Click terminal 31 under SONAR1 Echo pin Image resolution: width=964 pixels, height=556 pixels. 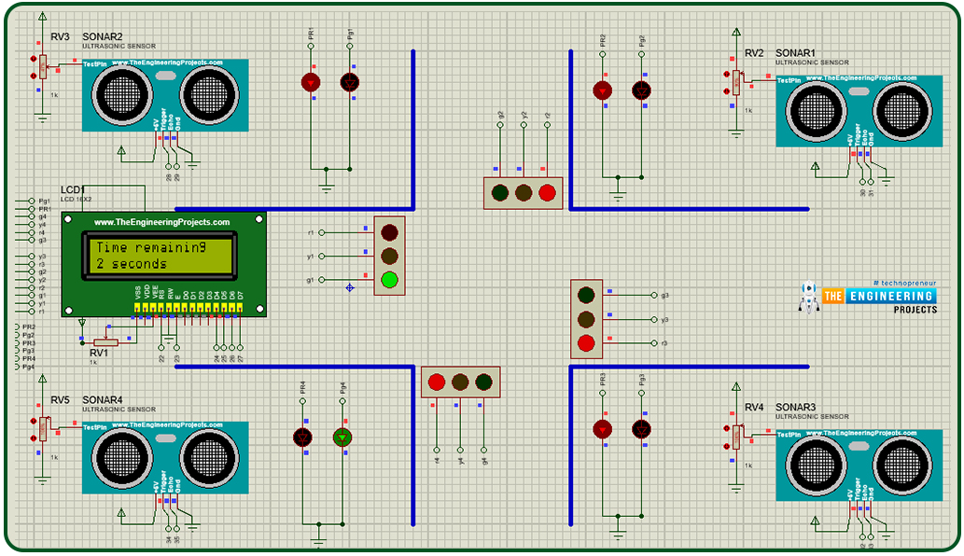pos(871,183)
